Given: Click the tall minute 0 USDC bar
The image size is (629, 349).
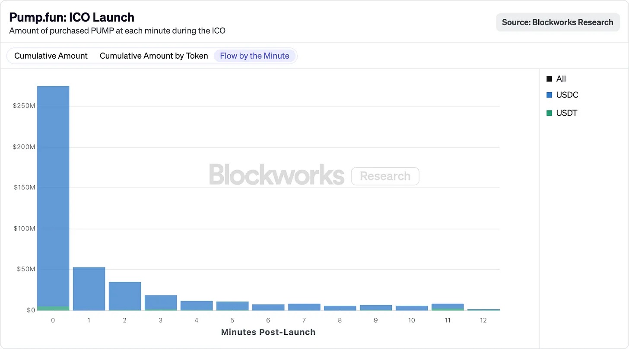Looking at the screenshot, I should pyautogui.click(x=53, y=194).
